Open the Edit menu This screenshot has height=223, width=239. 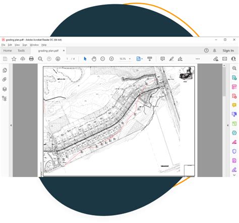tap(10, 45)
